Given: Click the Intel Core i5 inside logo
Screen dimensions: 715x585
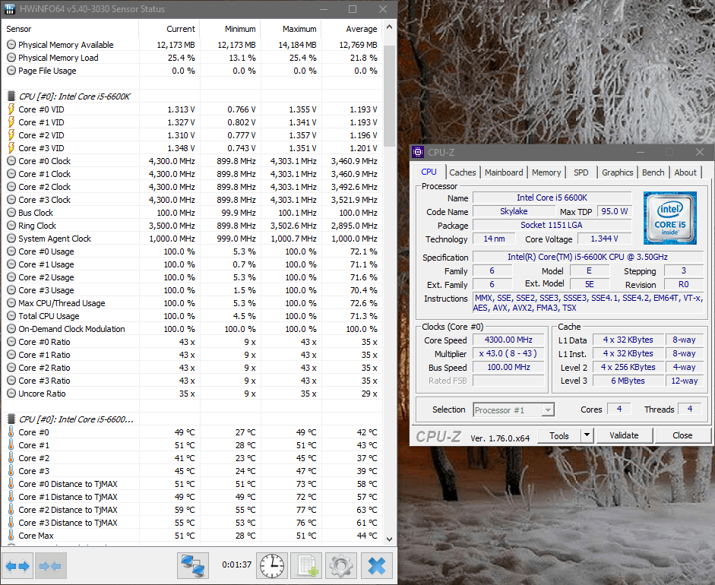Looking at the screenshot, I should click(x=670, y=218).
